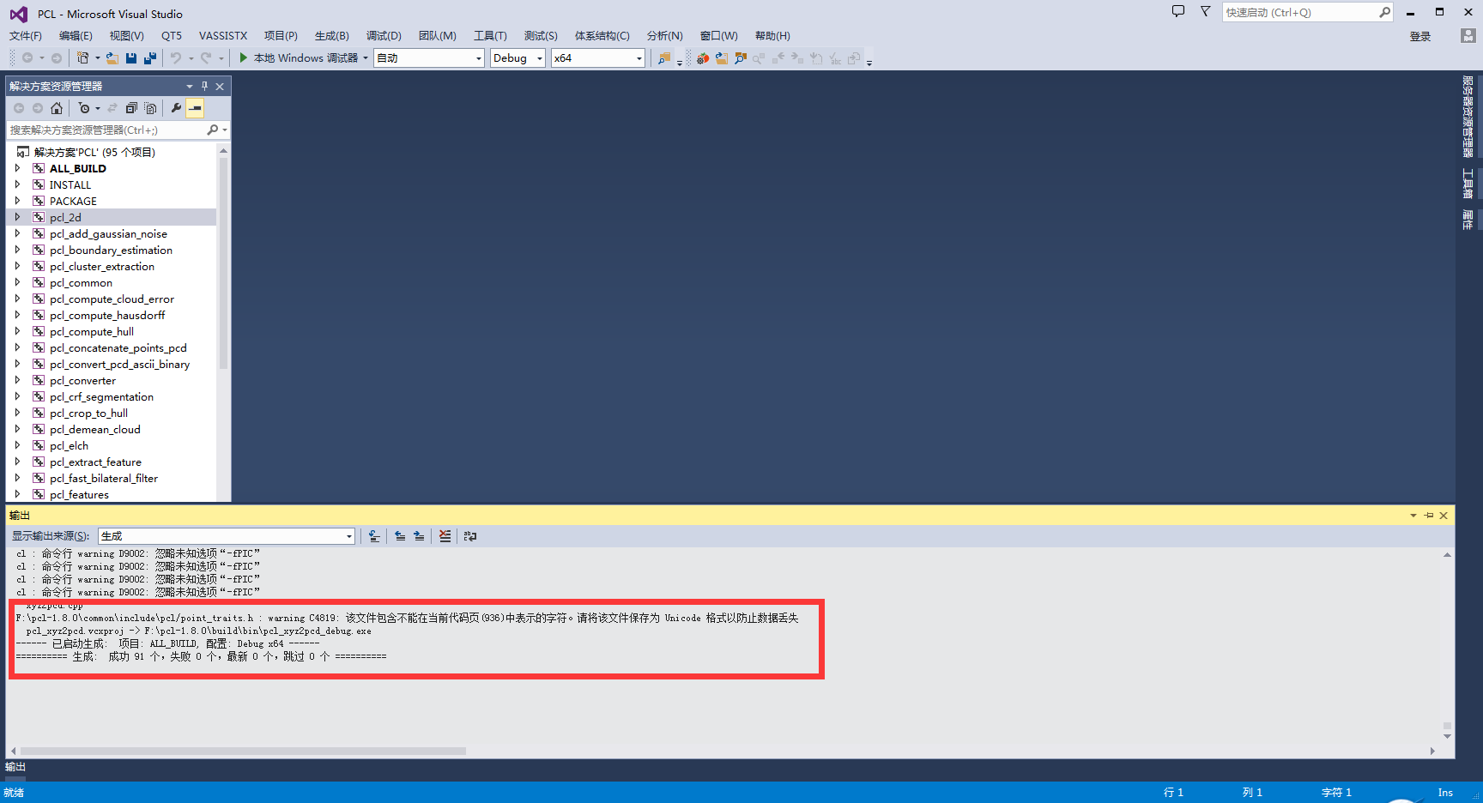Image resolution: width=1483 pixels, height=803 pixels.
Task: Click Go to Previous Message icon
Action: click(x=400, y=536)
